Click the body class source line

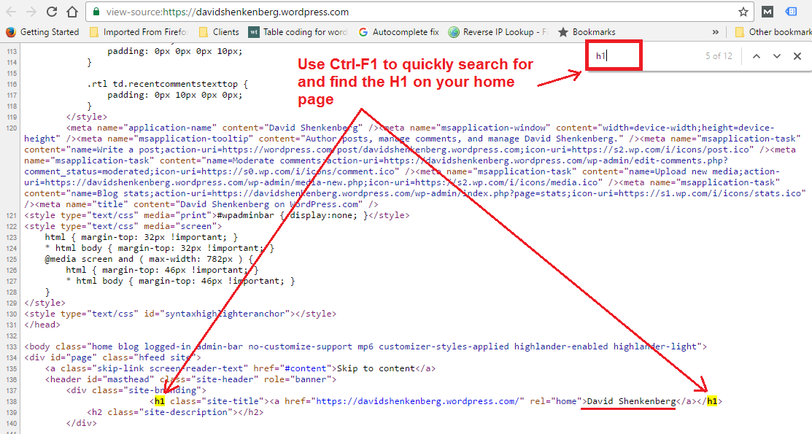pyautogui.click(x=366, y=346)
